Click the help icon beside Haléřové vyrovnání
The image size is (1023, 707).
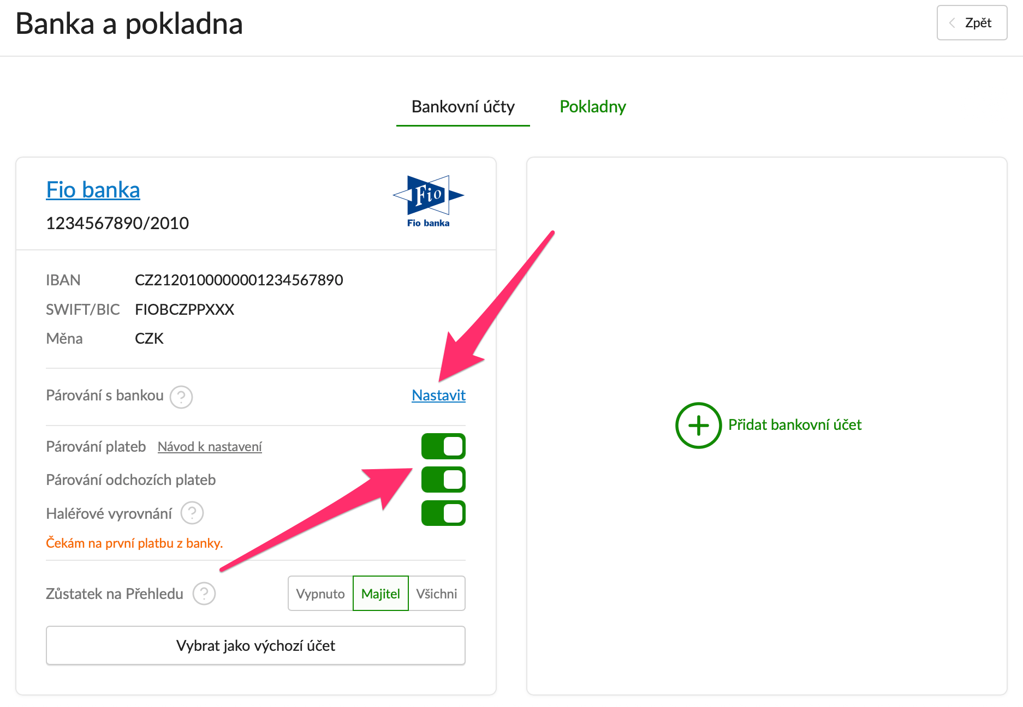(x=192, y=513)
